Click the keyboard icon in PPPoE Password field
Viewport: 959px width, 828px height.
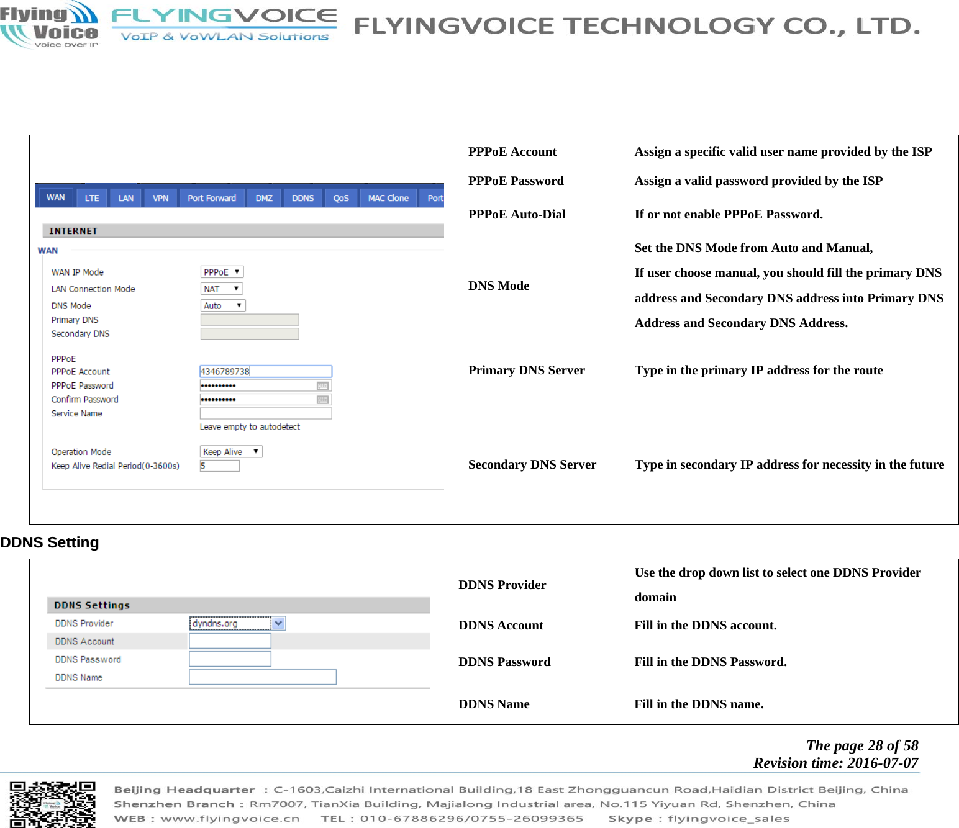(x=322, y=386)
